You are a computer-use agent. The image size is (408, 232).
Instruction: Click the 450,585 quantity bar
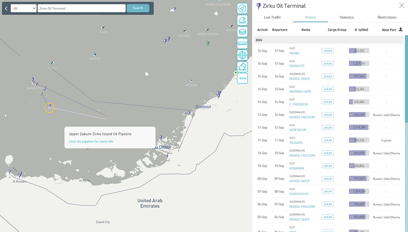pos(359,102)
